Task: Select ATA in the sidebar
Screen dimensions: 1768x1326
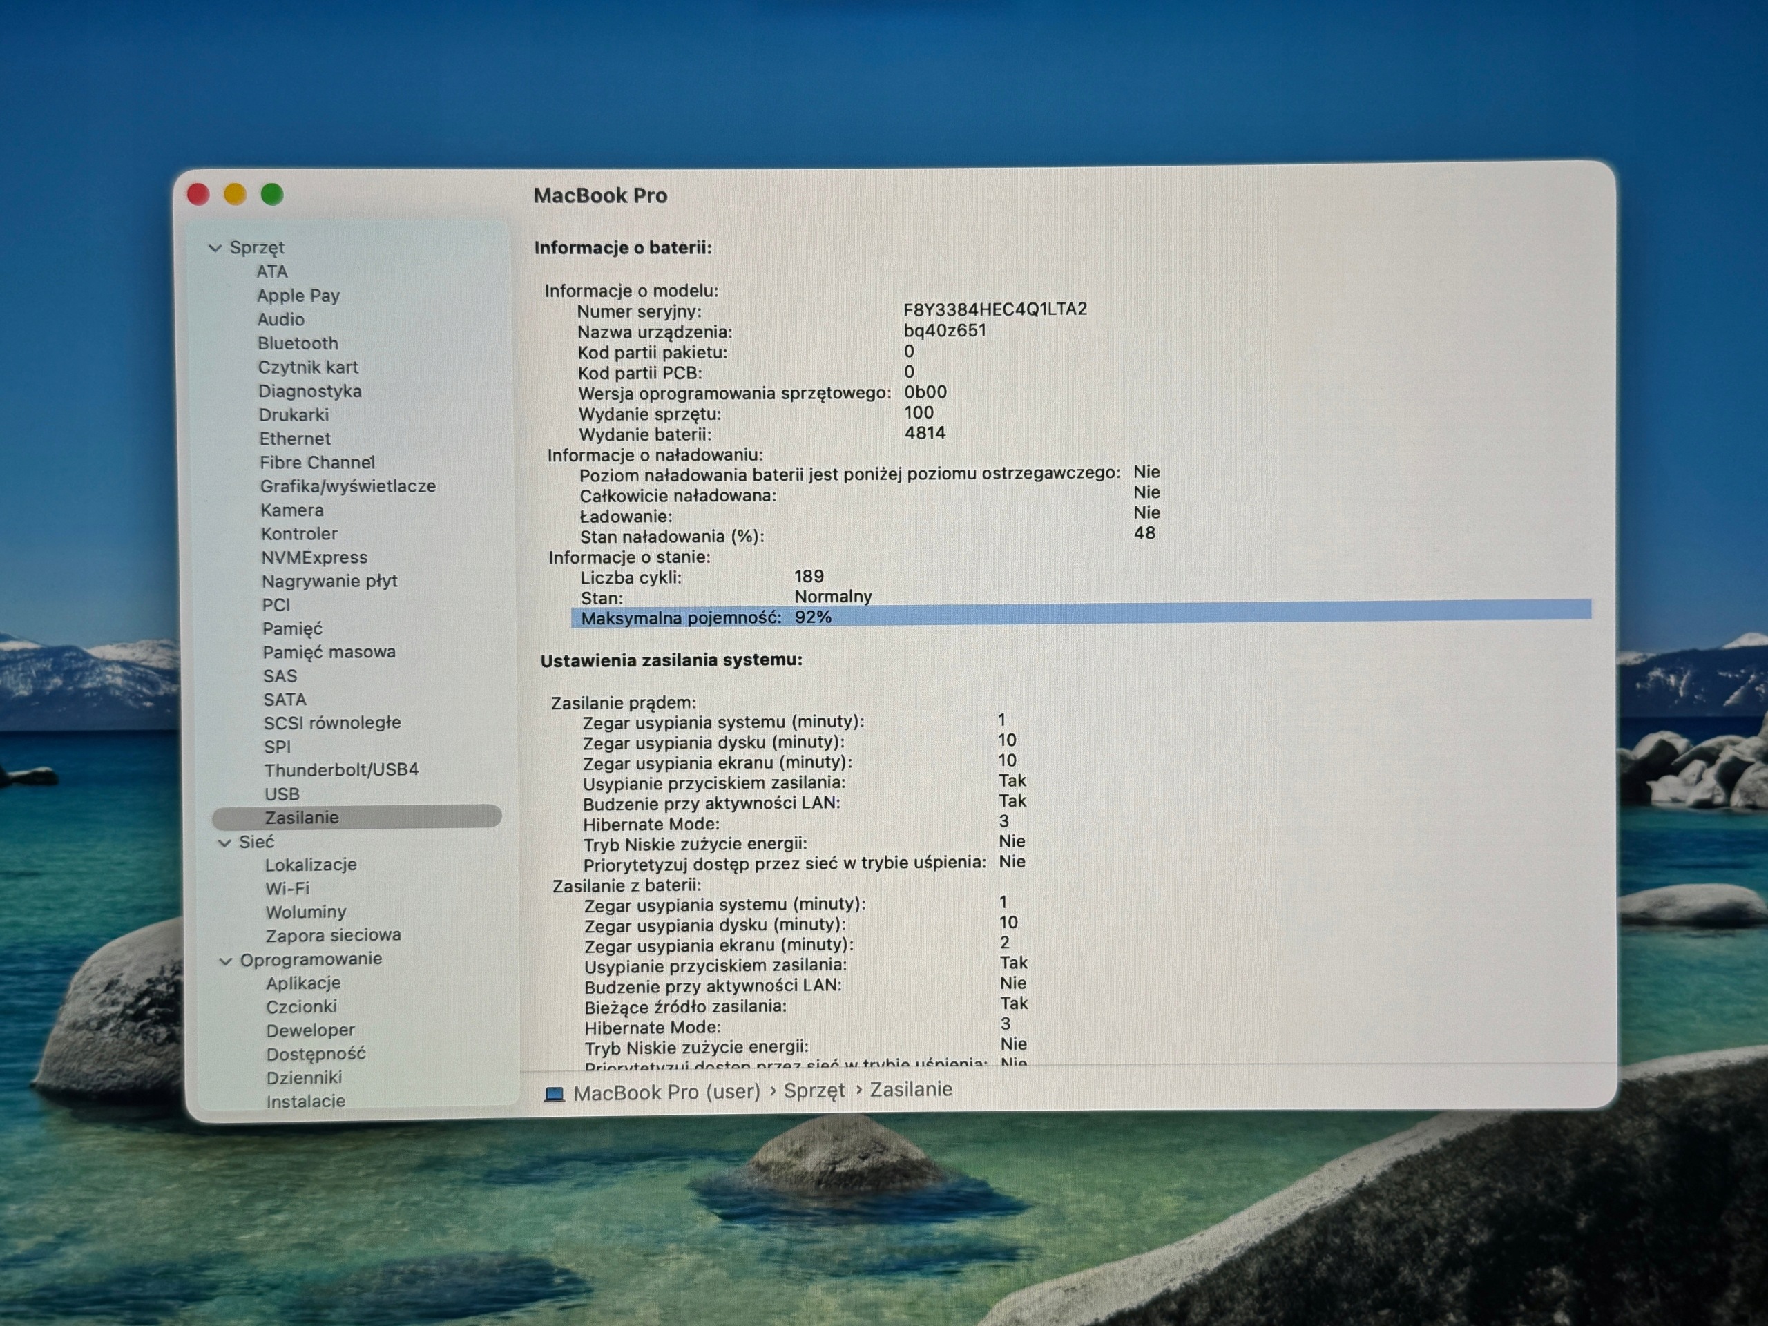Action: click(x=271, y=271)
